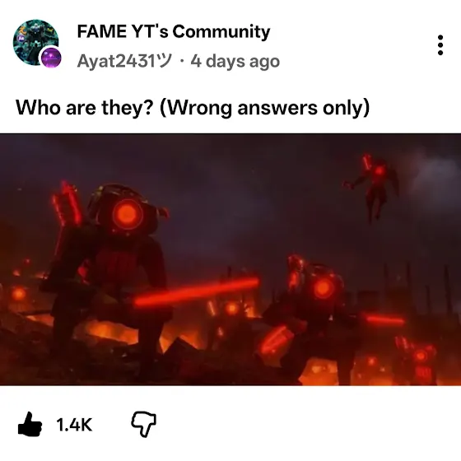Click the small robot in image's bottom-right corner
This screenshot has width=461, height=461.
tap(418, 363)
